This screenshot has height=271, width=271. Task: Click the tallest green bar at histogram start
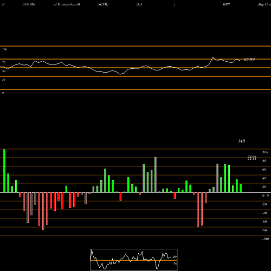[x=4, y=171]
